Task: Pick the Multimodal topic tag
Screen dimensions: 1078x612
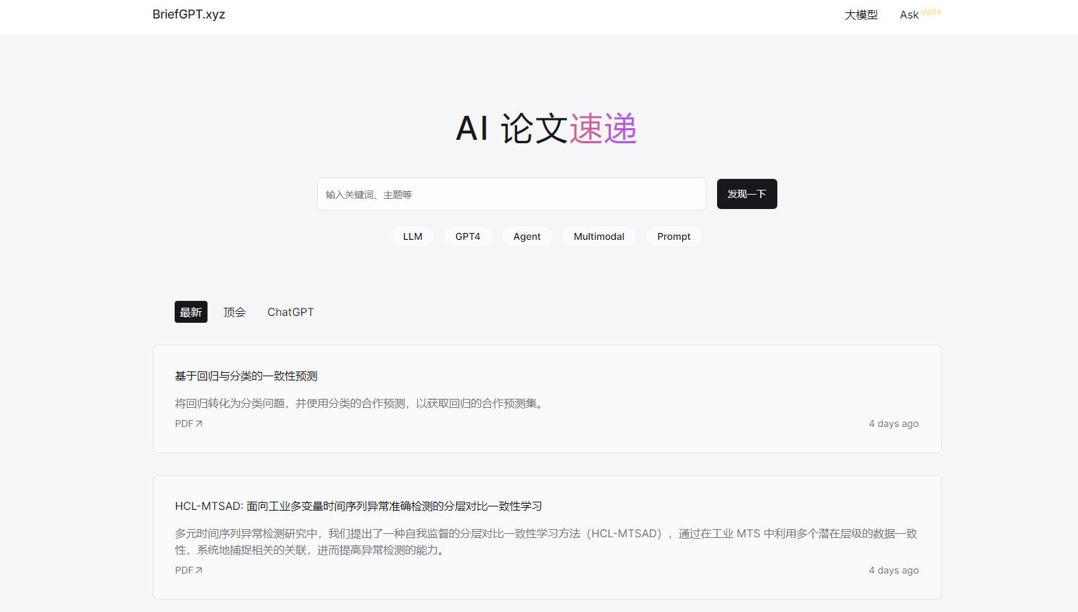Action: 599,236
